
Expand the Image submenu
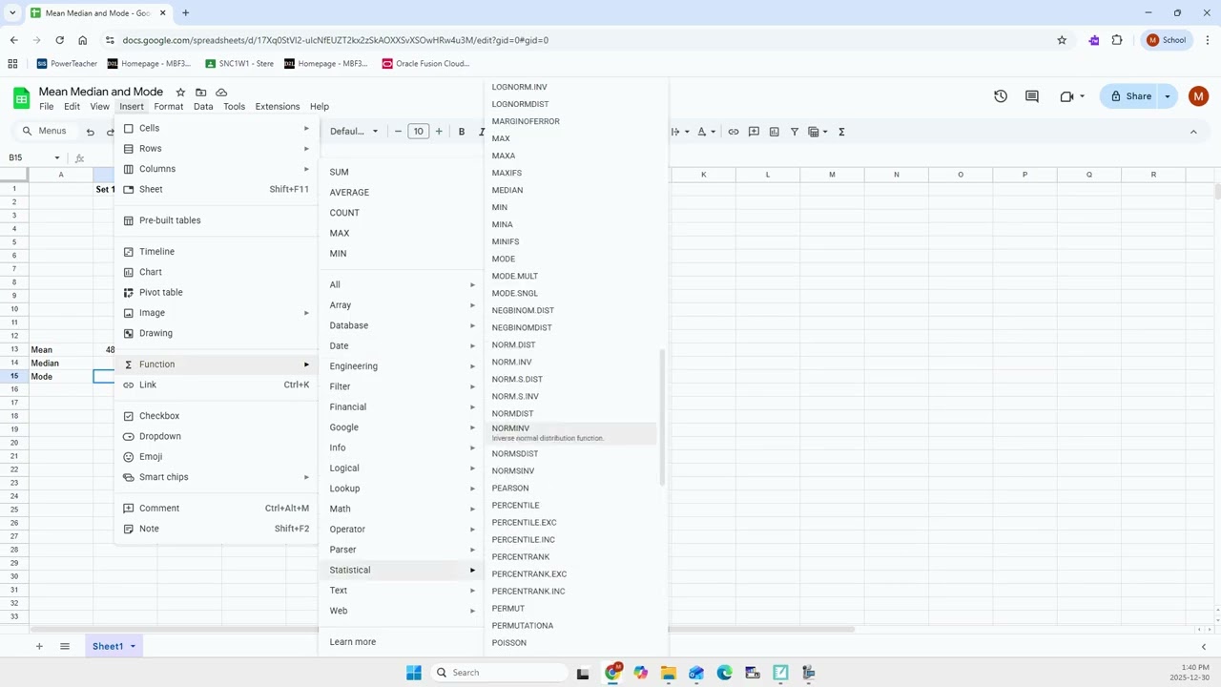click(217, 313)
